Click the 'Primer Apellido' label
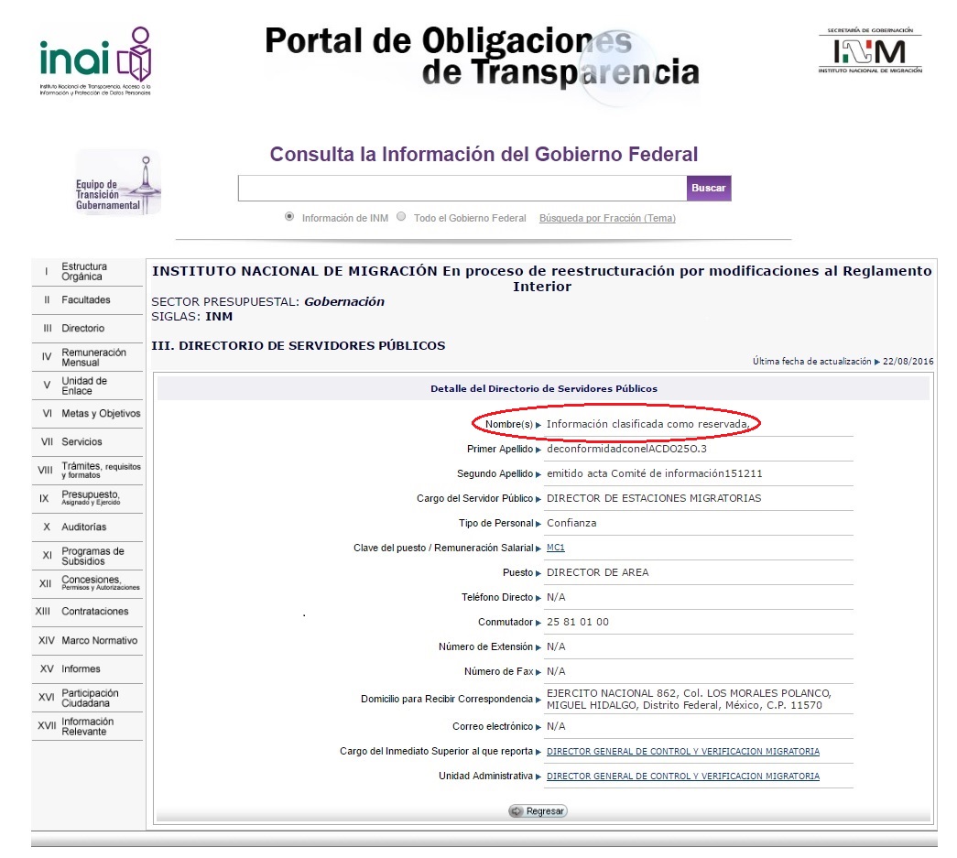This screenshot has height=858, width=957. click(x=500, y=449)
